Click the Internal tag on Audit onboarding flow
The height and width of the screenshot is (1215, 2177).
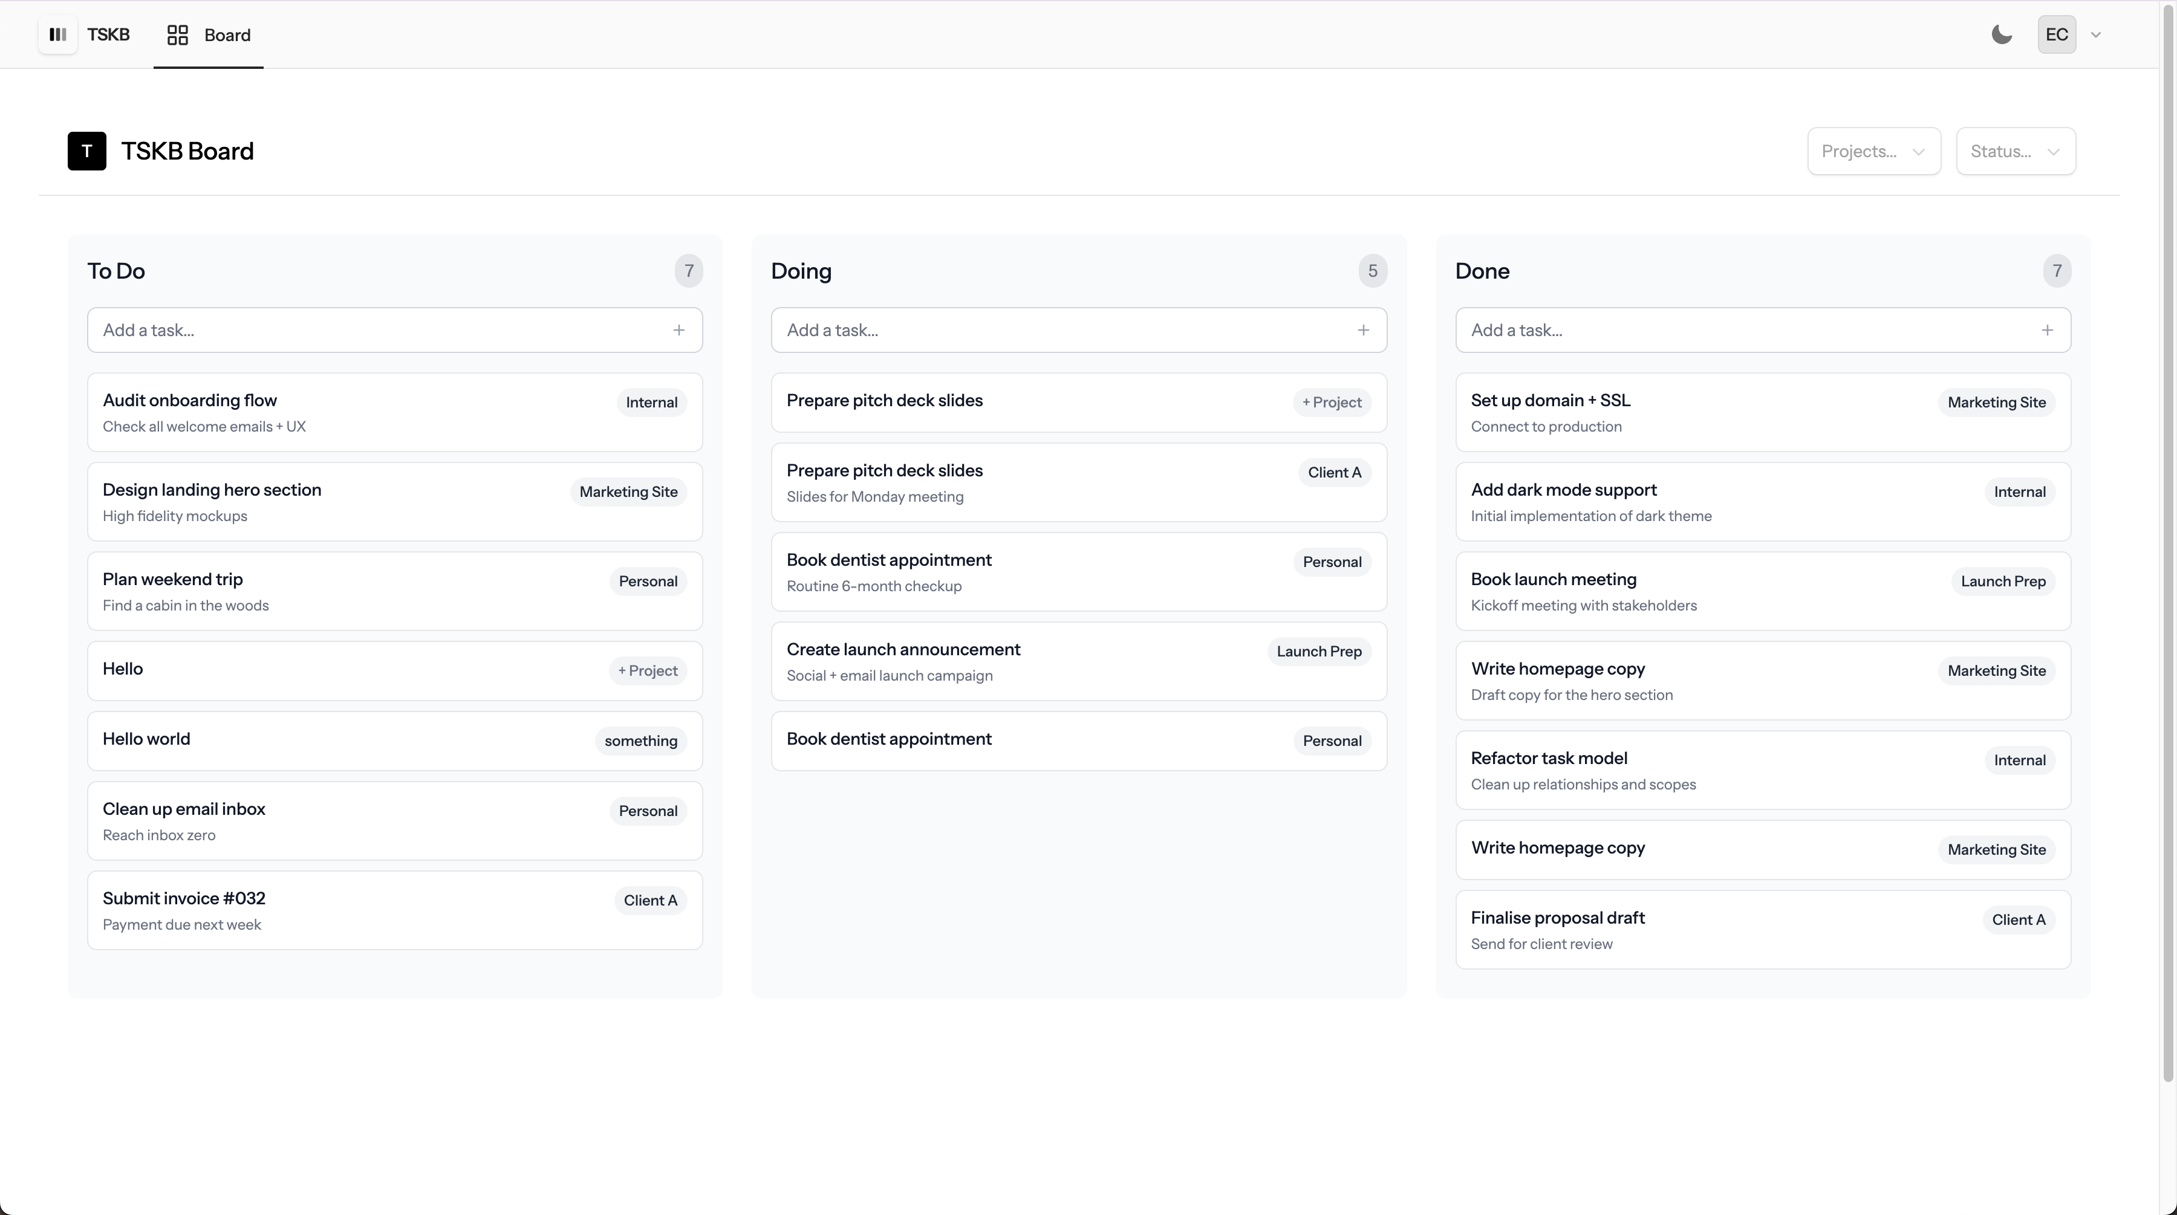[x=651, y=403]
